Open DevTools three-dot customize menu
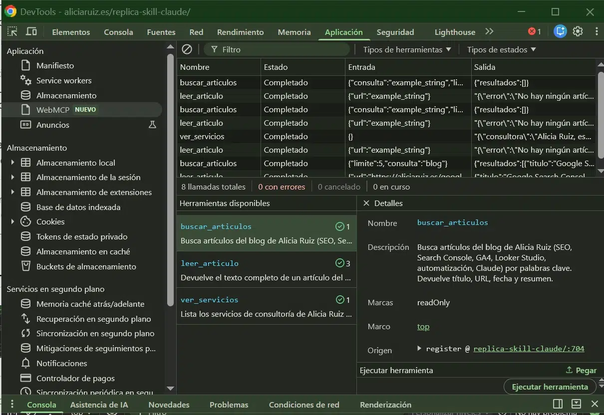Image resolution: width=604 pixels, height=415 pixels. pyautogui.click(x=597, y=31)
